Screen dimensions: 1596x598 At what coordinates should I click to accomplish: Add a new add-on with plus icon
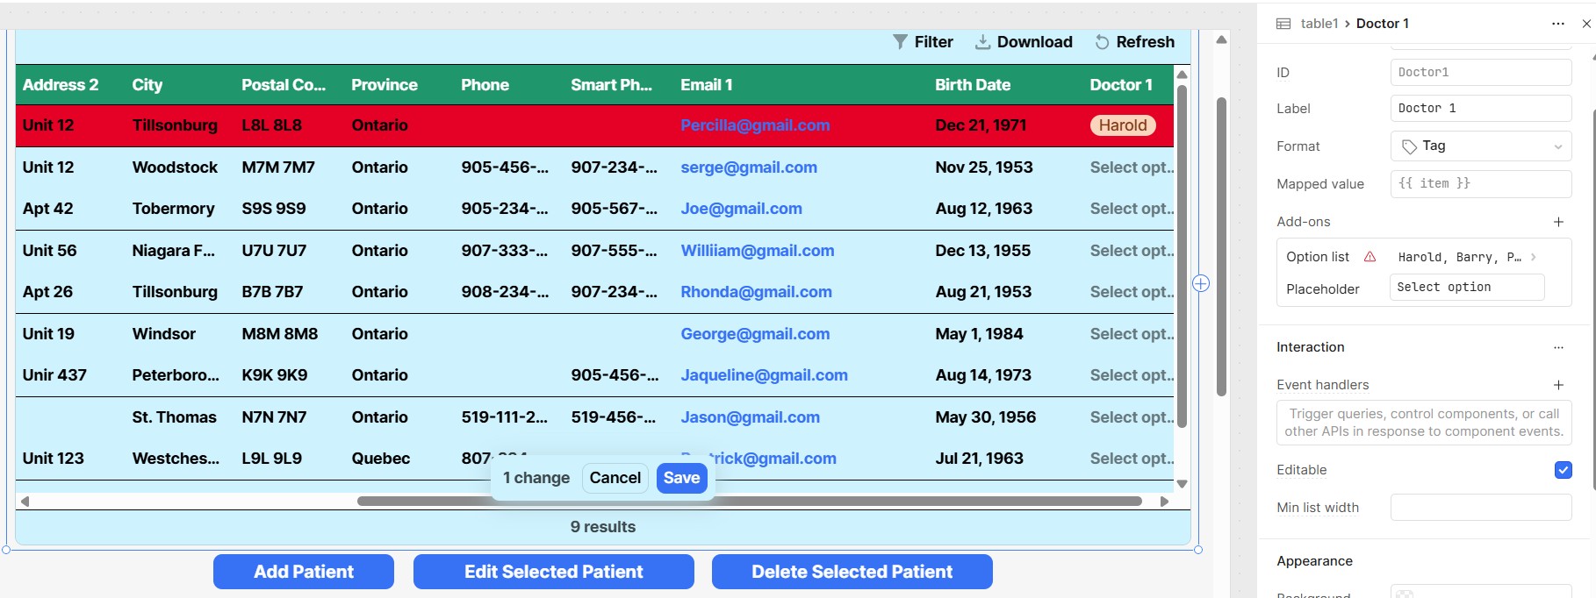click(1558, 222)
